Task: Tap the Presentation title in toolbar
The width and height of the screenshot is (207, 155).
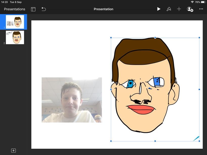Action: click(103, 9)
